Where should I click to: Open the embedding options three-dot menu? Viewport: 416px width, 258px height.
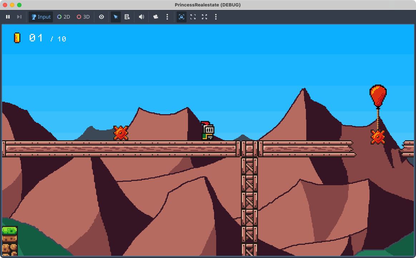[x=216, y=17]
